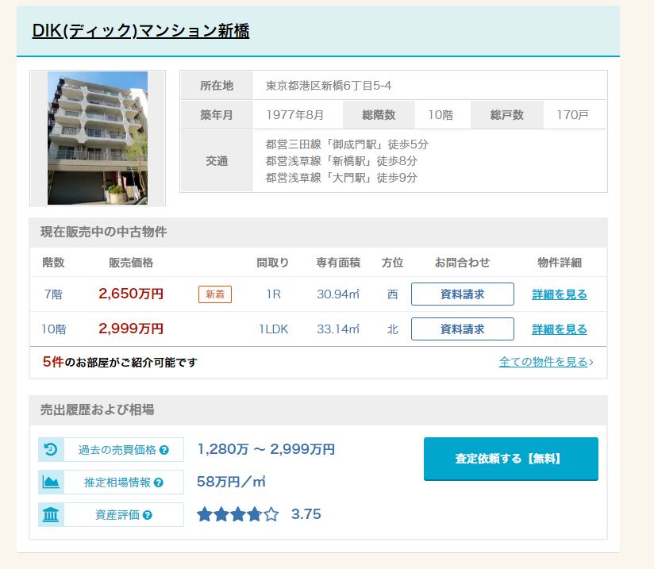
Task: Click the 10階 total floors value in the property info table
Action: coord(440,115)
